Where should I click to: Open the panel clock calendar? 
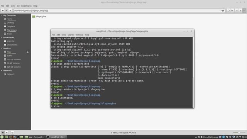click(244, 137)
